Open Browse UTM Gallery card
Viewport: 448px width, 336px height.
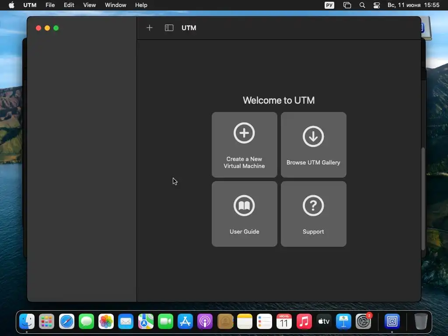(x=313, y=144)
